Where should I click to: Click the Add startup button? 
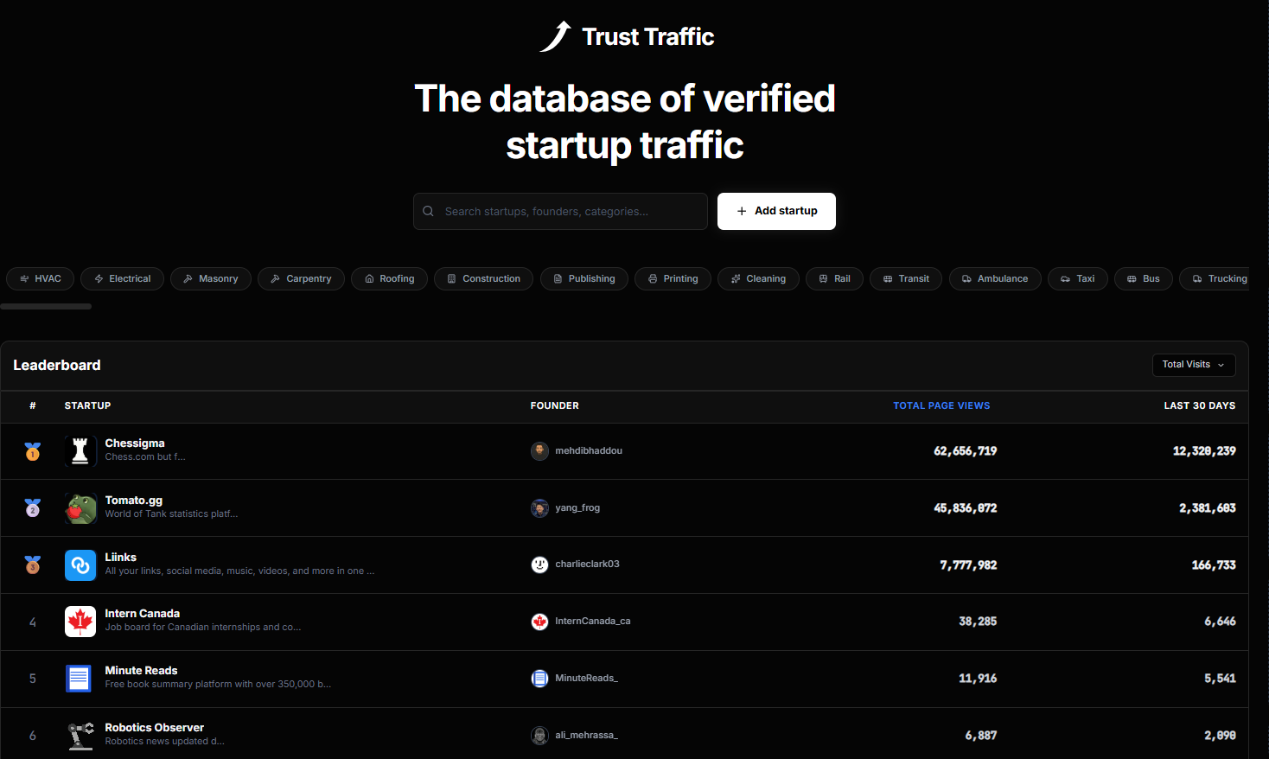click(775, 211)
